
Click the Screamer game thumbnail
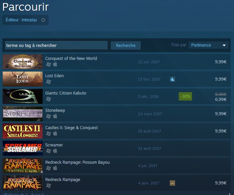(x=23, y=148)
